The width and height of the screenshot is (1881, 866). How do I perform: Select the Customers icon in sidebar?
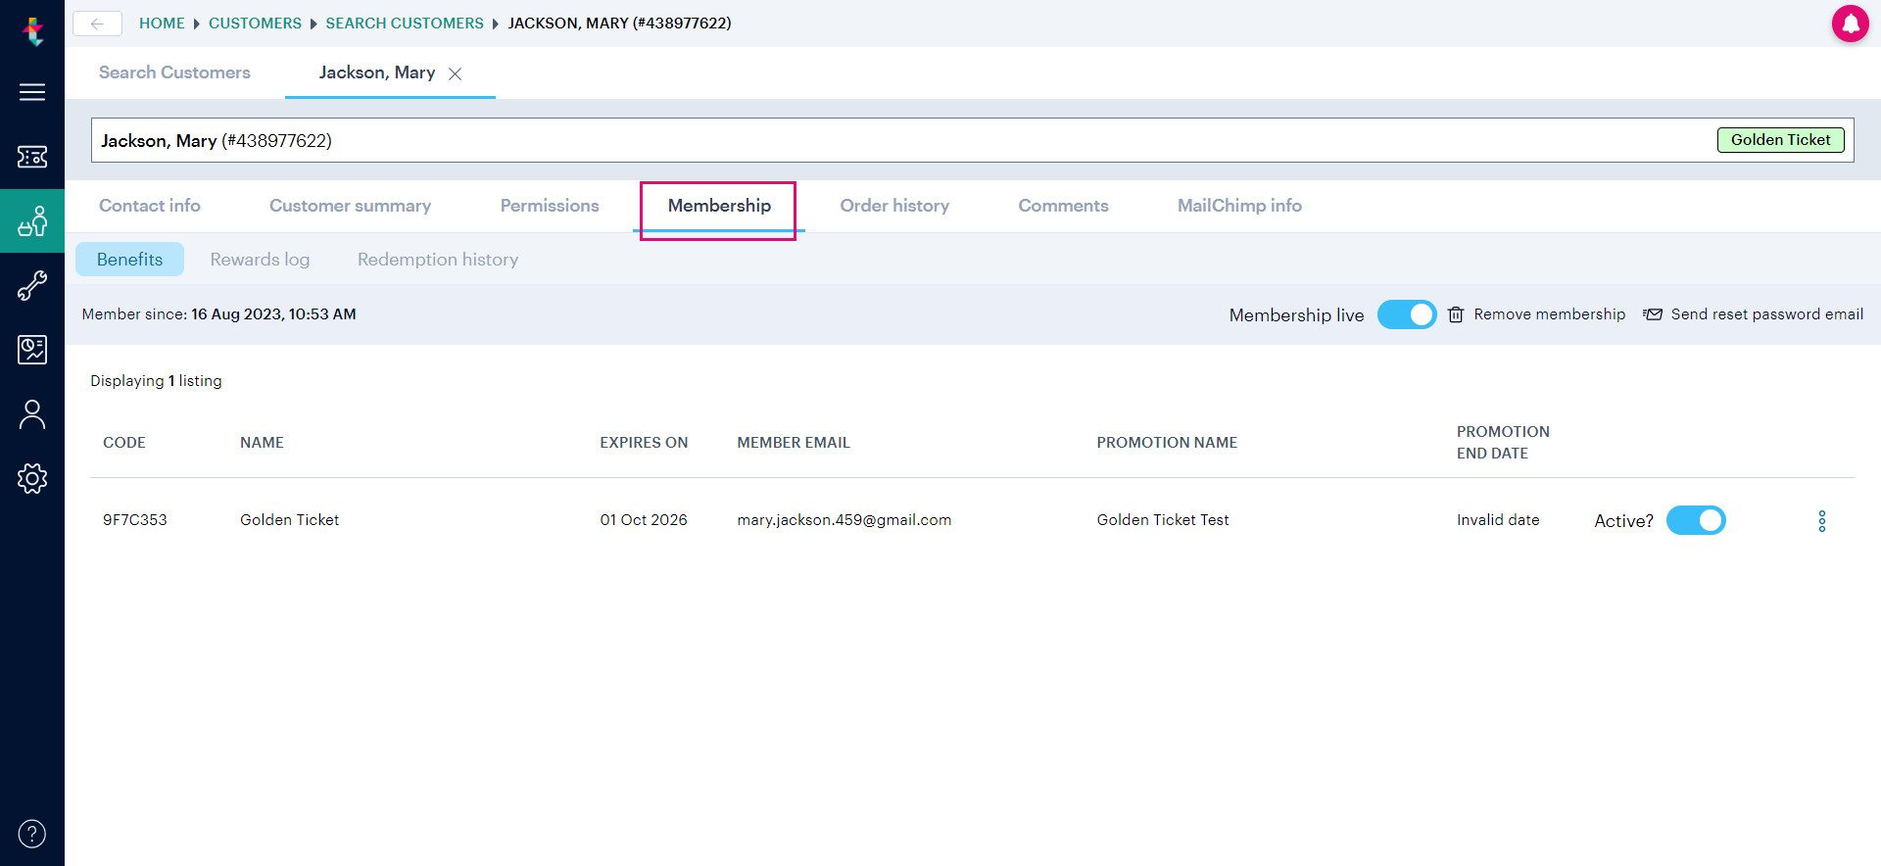point(32,221)
